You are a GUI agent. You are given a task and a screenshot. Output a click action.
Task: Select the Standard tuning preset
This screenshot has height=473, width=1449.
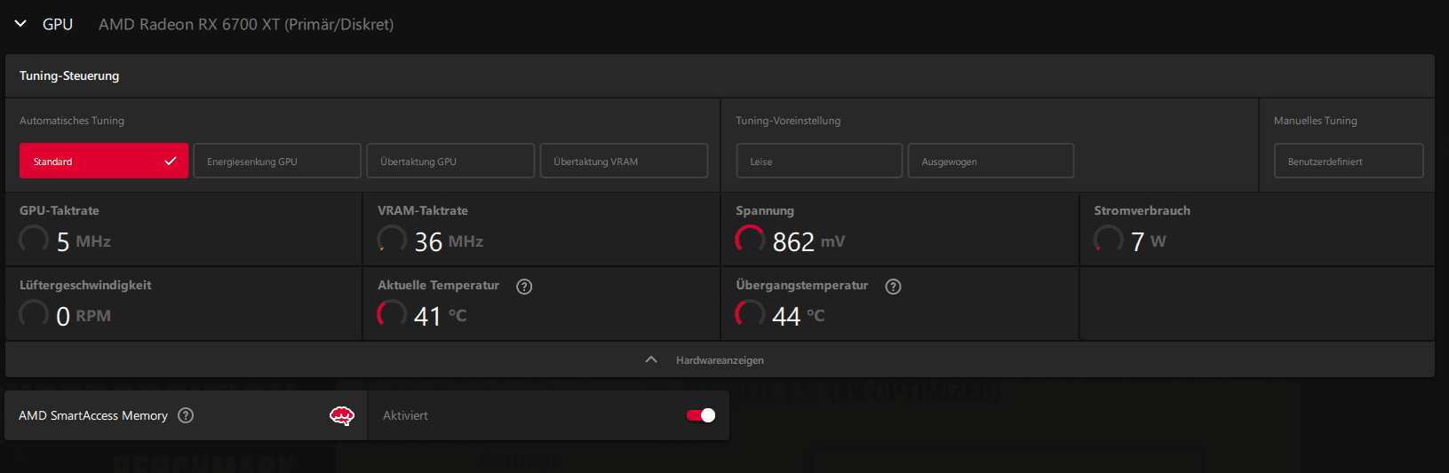coord(104,161)
